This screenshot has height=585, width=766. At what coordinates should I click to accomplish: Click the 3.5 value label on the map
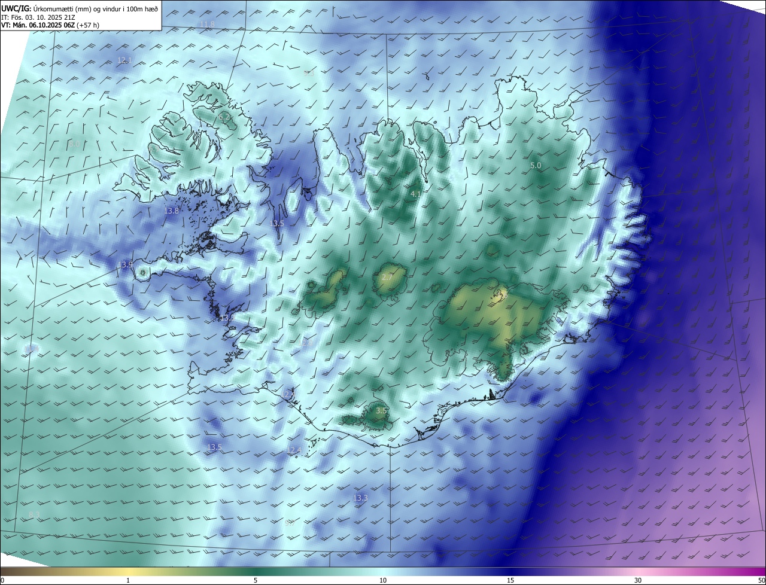(x=381, y=411)
